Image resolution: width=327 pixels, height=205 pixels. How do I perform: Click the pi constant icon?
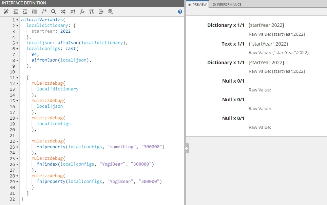pyautogui.click(x=92, y=12)
